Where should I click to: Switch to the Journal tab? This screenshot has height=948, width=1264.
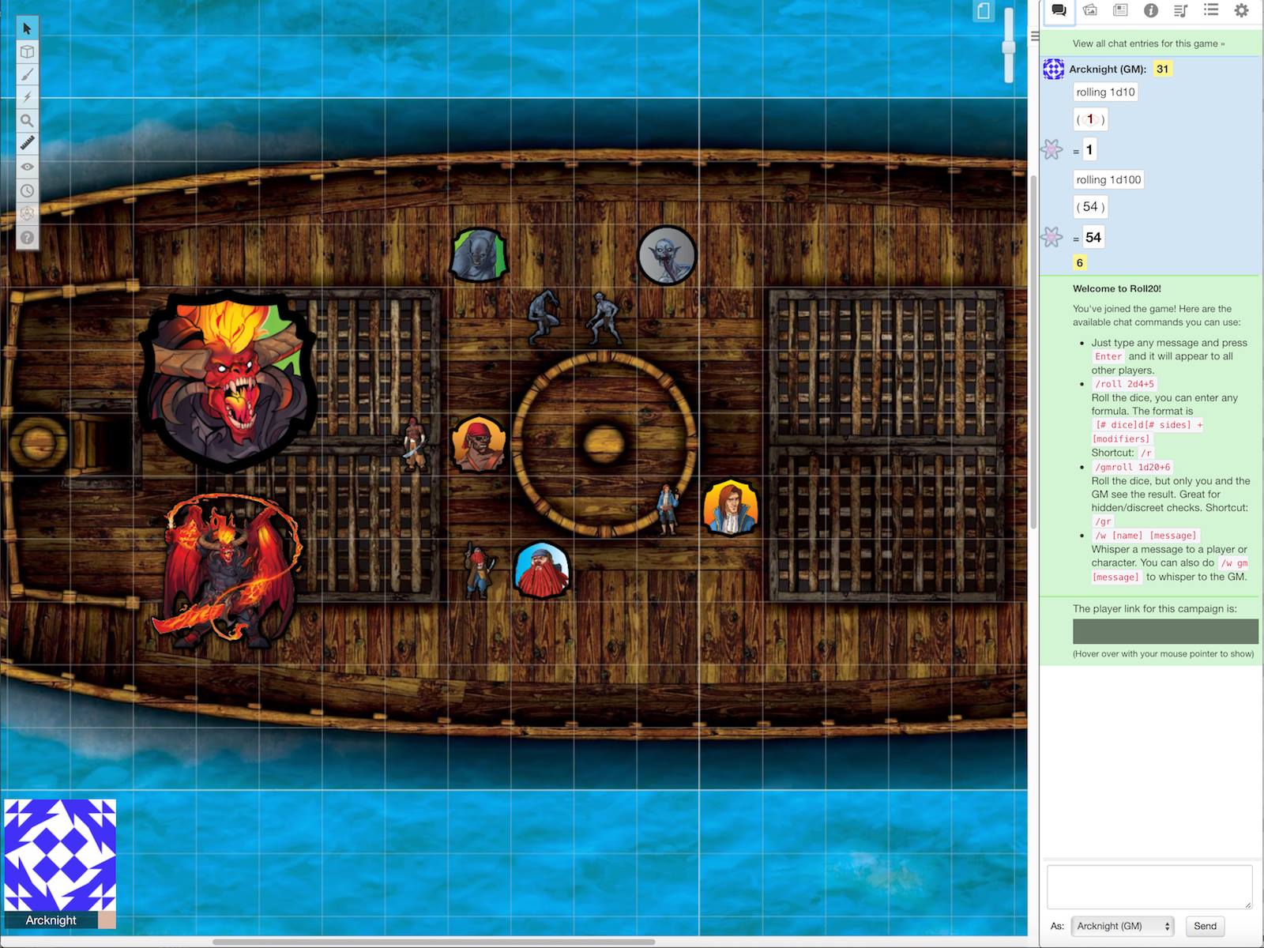pyautogui.click(x=1120, y=10)
